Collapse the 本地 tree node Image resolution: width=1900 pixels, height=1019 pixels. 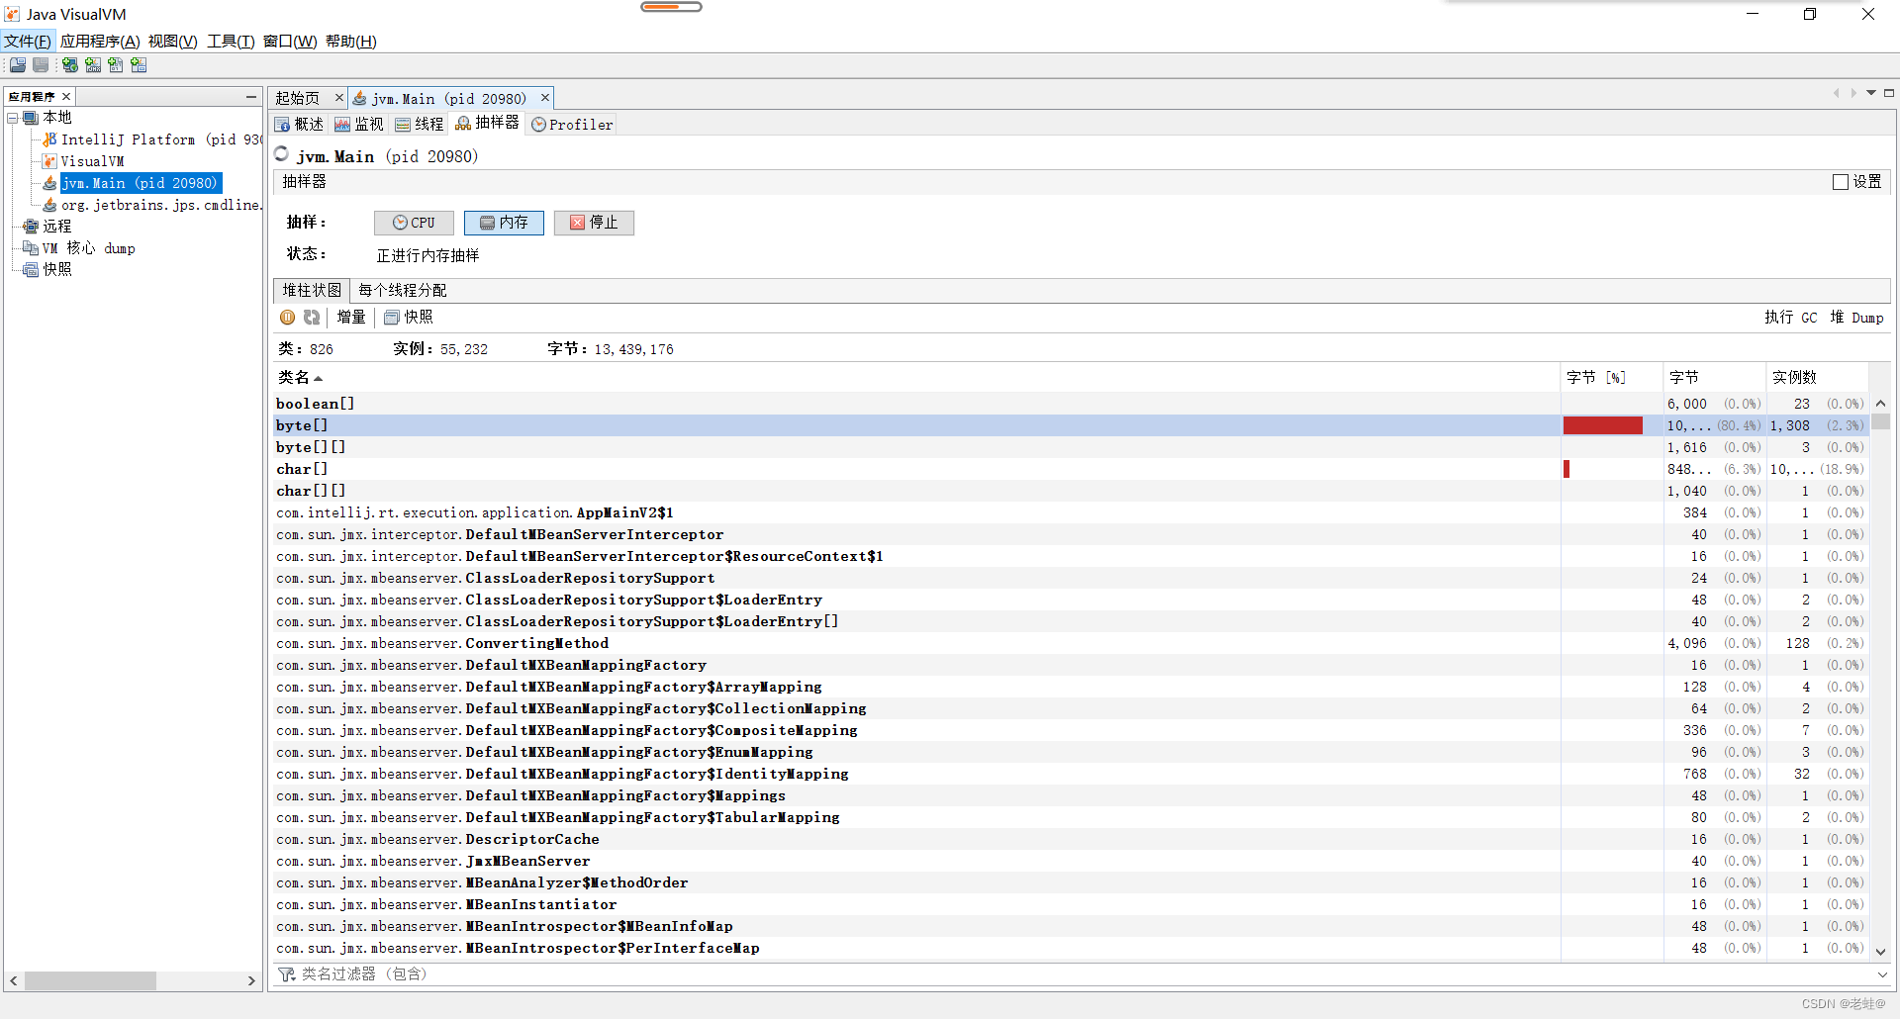click(x=14, y=118)
